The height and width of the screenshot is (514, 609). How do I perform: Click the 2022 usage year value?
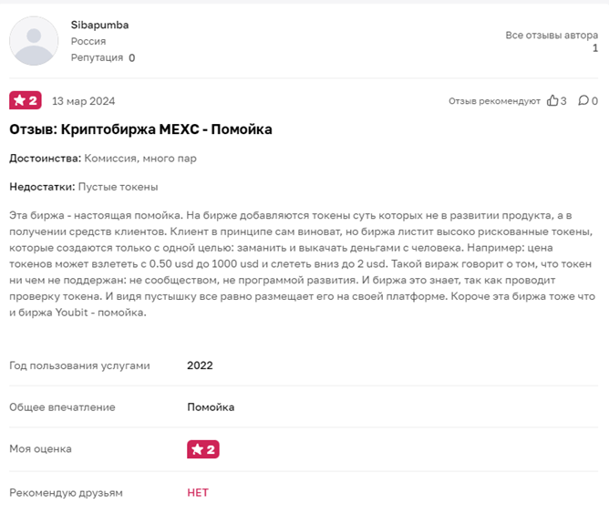[200, 365]
